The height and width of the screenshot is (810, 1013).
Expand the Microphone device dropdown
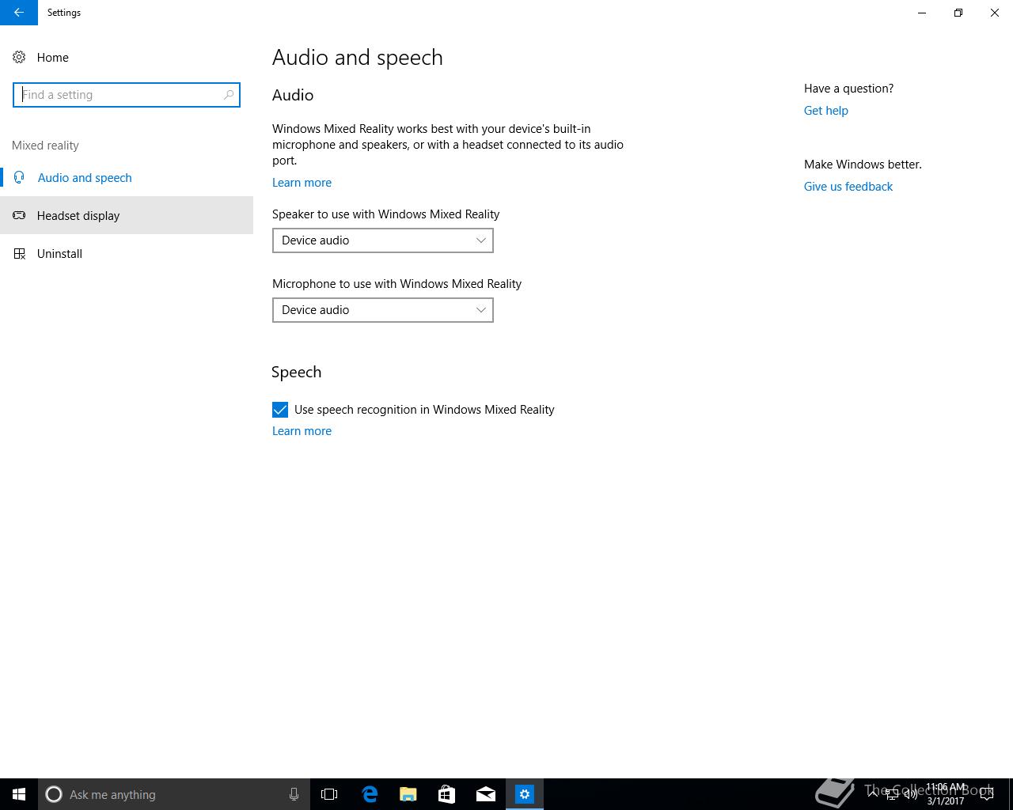(x=383, y=310)
